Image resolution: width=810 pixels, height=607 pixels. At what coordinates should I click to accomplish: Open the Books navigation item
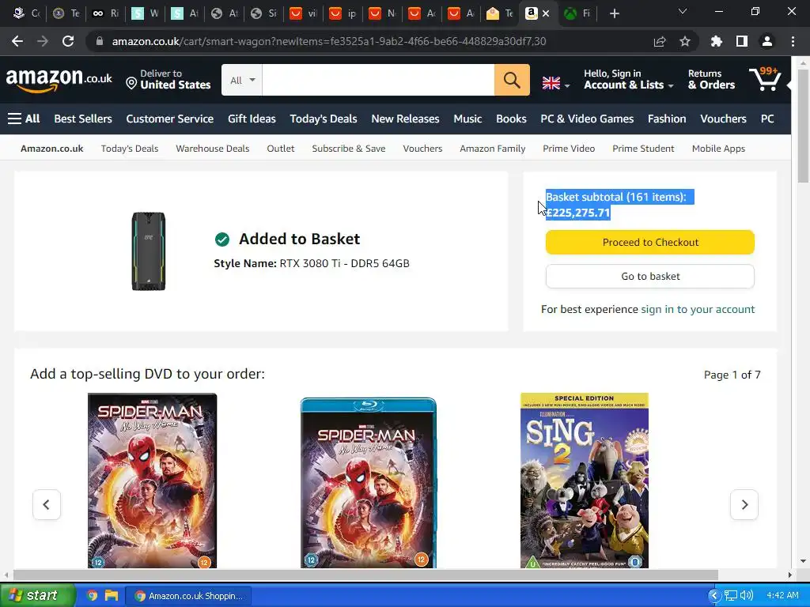pos(511,119)
